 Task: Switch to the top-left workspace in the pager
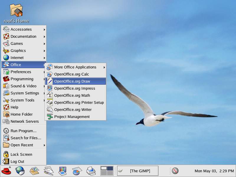click(104, 168)
